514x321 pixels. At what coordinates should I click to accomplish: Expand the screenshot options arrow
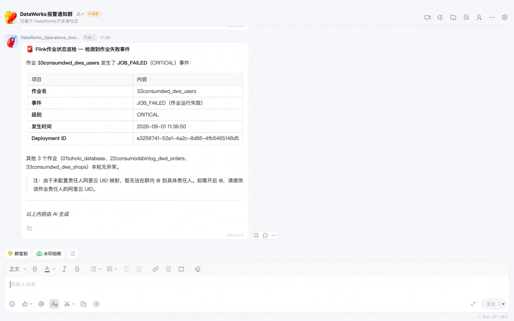(73, 304)
